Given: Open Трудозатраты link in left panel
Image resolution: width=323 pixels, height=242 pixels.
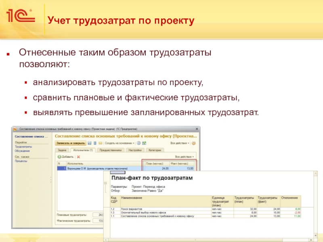Looking at the screenshot, I should pyautogui.click(x=23, y=147).
